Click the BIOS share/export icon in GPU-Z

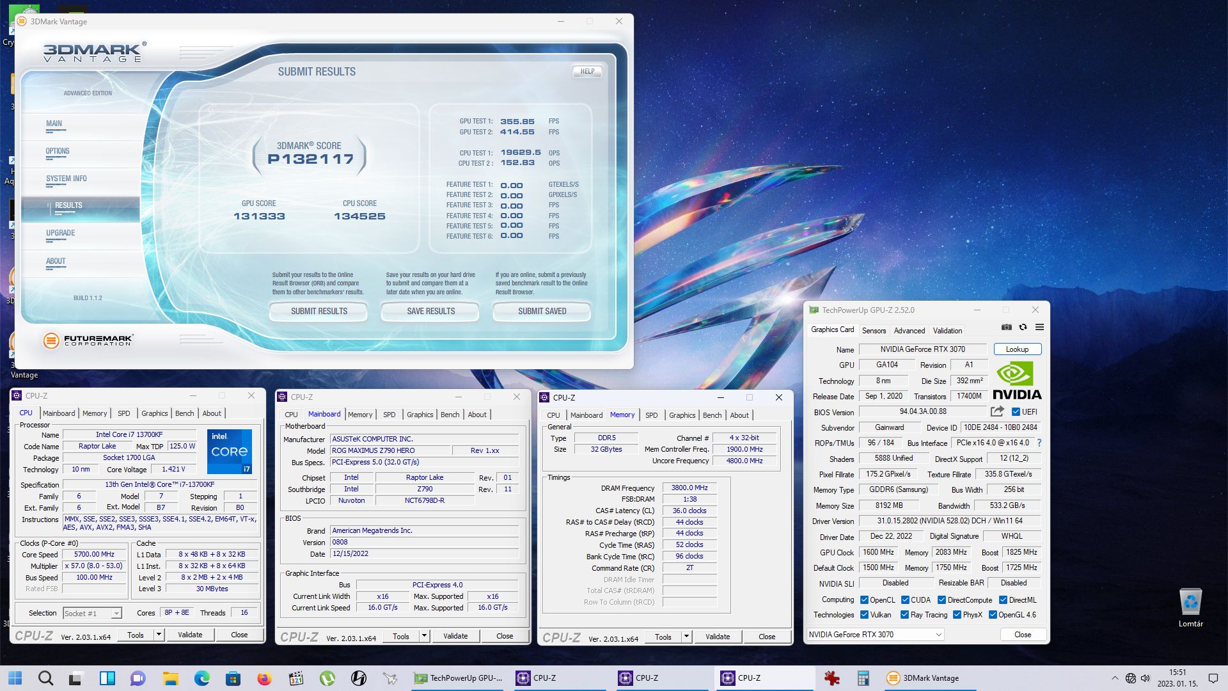click(x=997, y=411)
